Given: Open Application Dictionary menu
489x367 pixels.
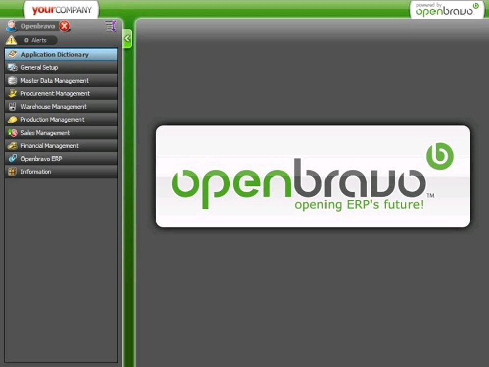Looking at the screenshot, I should tap(61, 55).
